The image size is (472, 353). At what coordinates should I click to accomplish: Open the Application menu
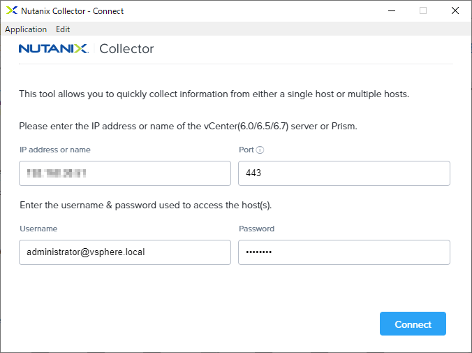tap(26, 29)
